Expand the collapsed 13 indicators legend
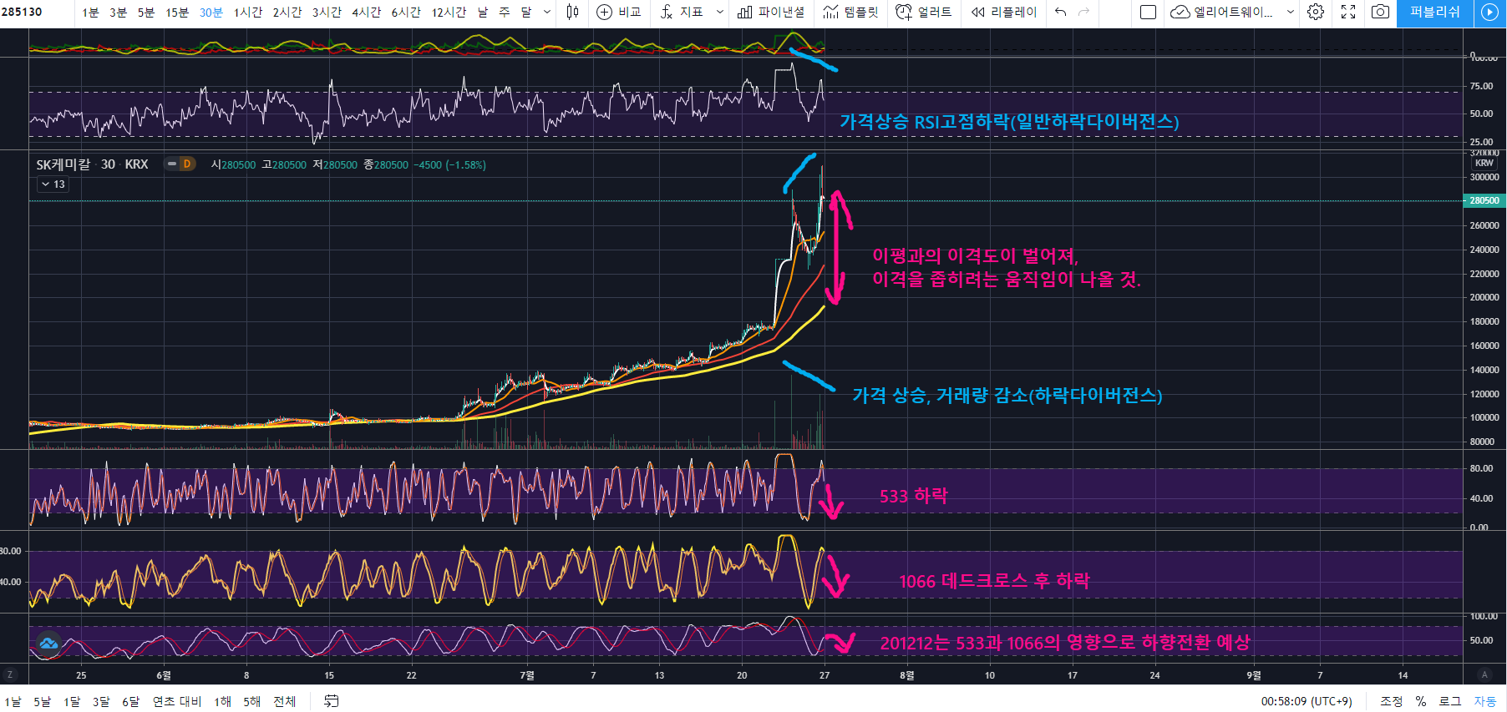1507x712 pixels. 53,184
